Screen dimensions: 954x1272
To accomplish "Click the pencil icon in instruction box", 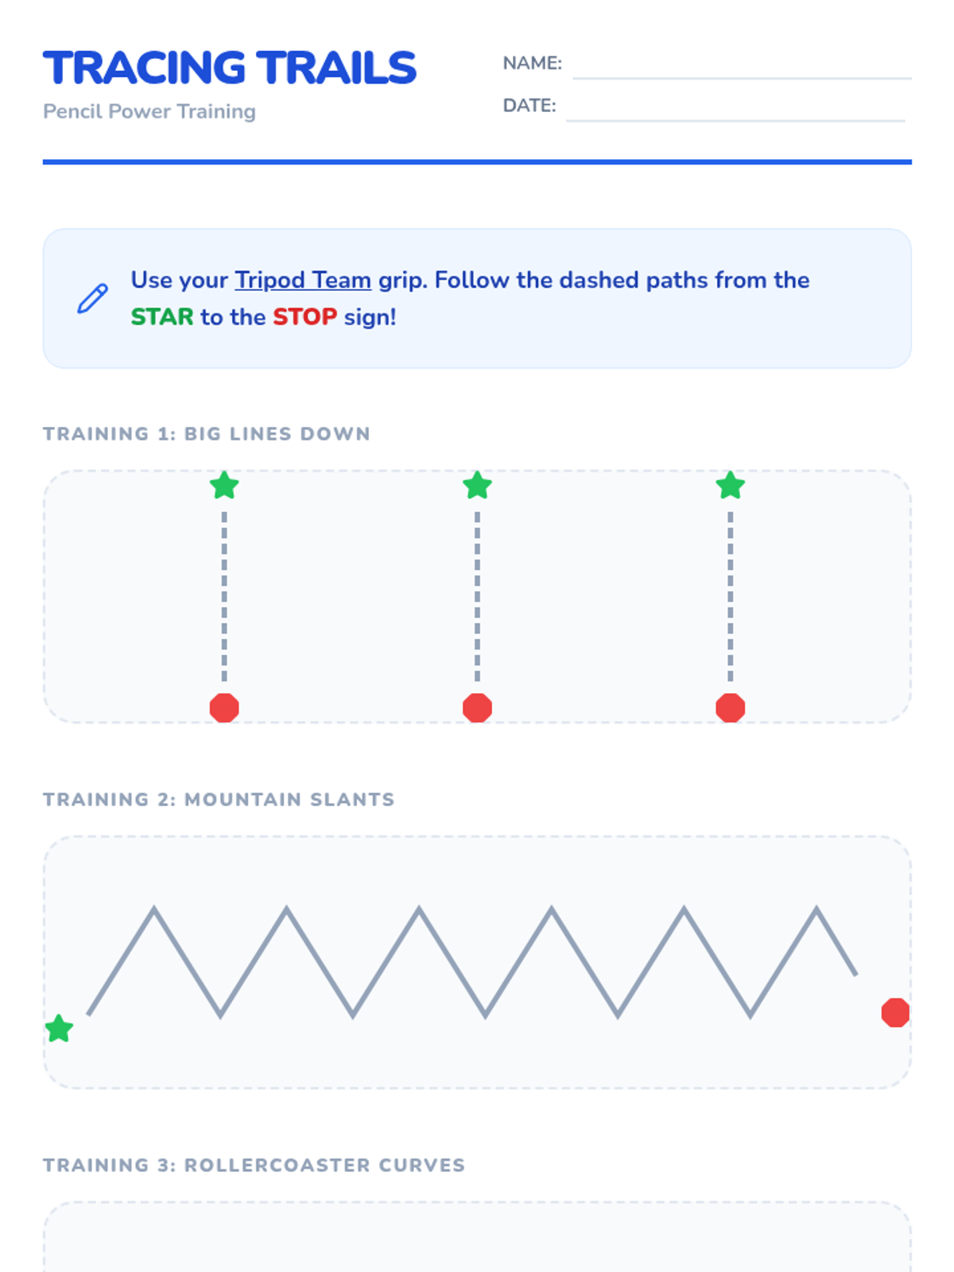I will (x=92, y=298).
